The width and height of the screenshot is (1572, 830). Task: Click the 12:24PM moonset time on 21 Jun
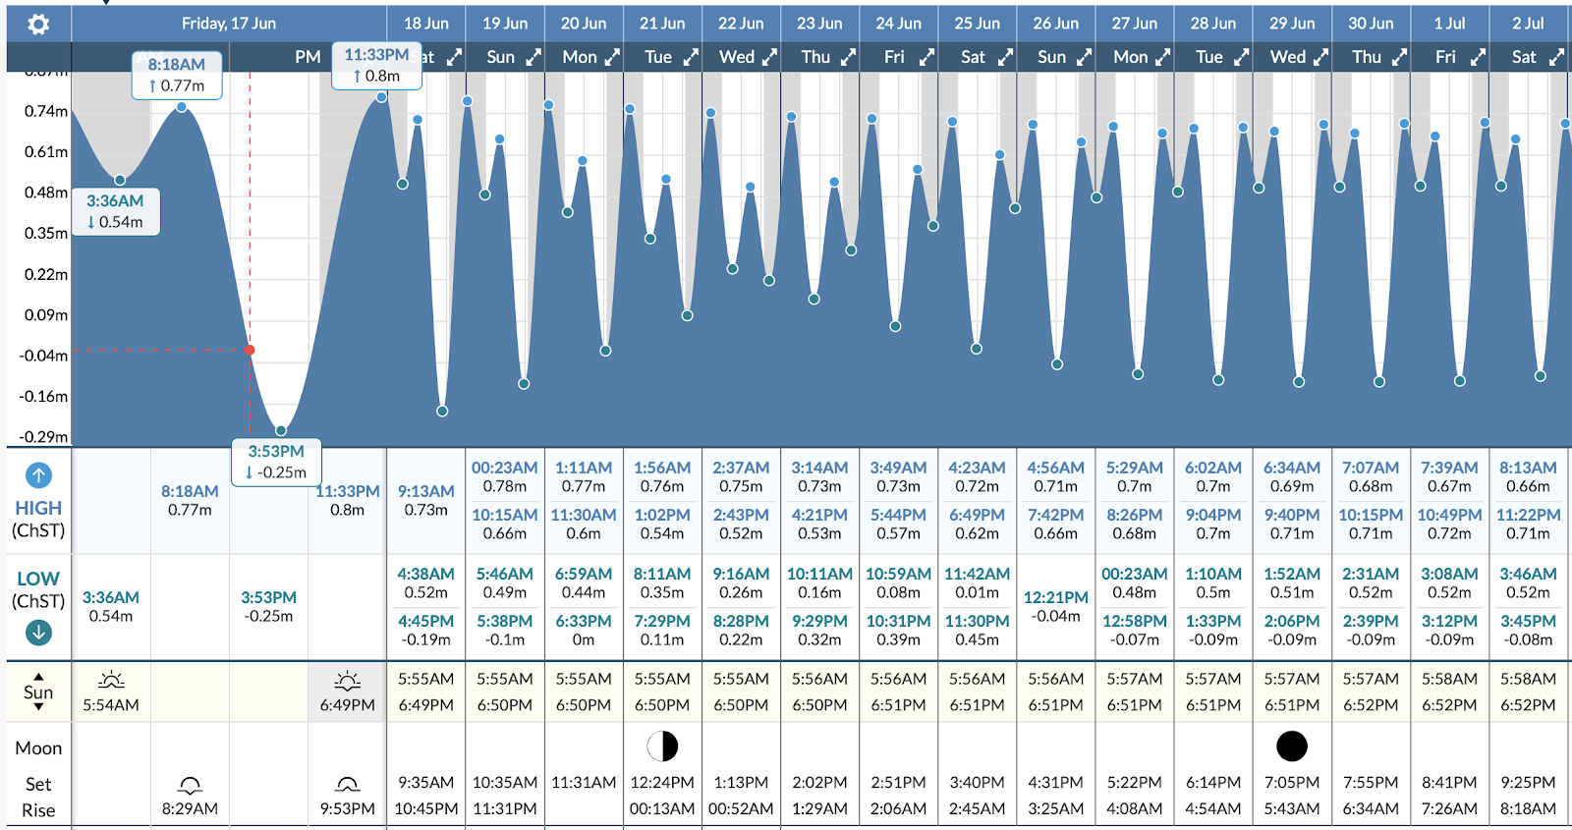click(662, 783)
